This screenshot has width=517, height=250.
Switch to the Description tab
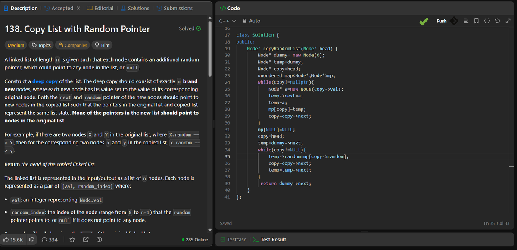[x=20, y=8]
